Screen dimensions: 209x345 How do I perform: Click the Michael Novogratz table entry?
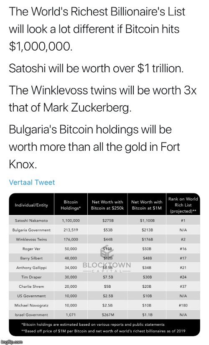(x=31, y=305)
